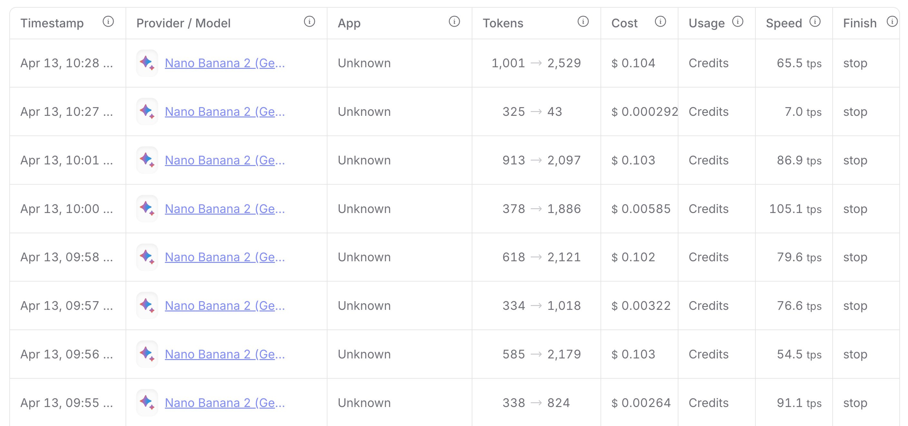The image size is (908, 426).
Task: Open the Nano Banana 2 link from 09:58
Action: click(224, 257)
